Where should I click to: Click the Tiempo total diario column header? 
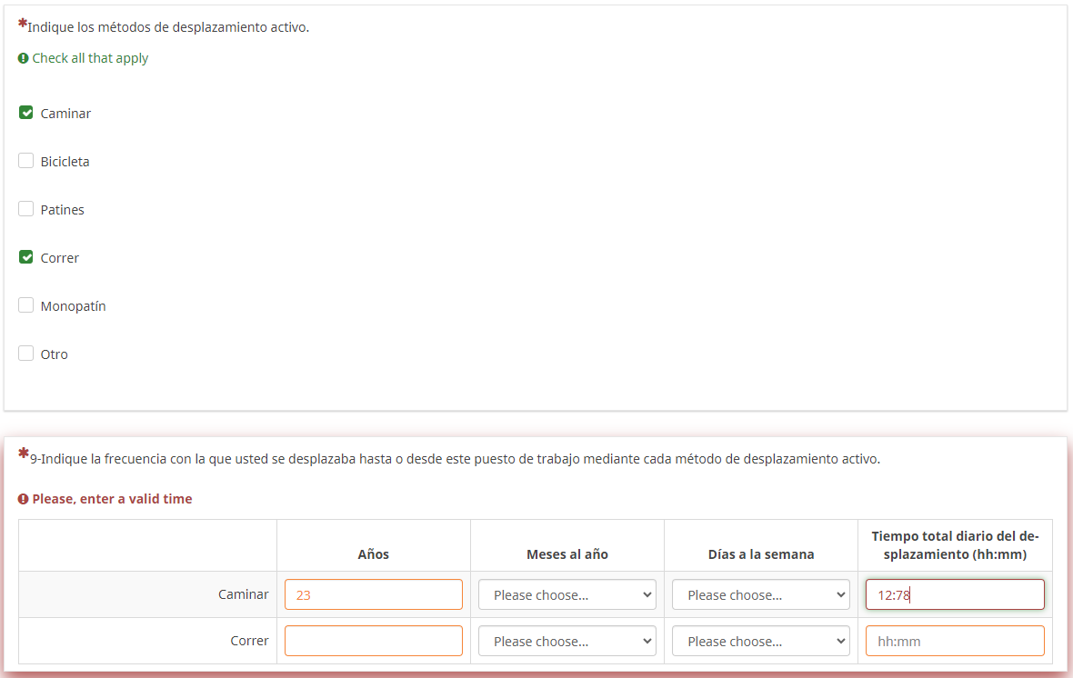[954, 544]
